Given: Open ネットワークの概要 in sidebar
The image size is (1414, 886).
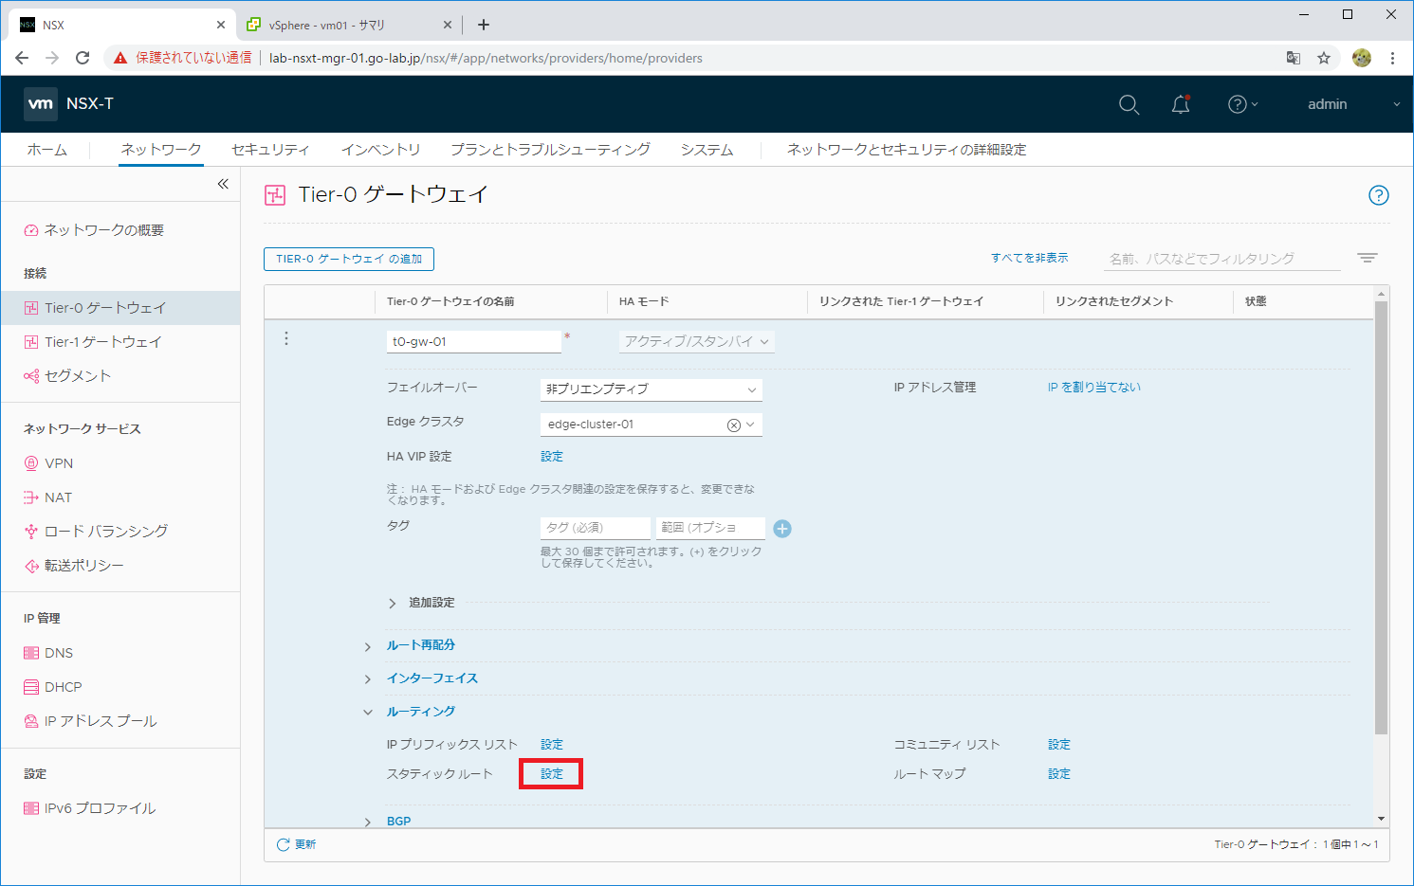Looking at the screenshot, I should [x=103, y=230].
